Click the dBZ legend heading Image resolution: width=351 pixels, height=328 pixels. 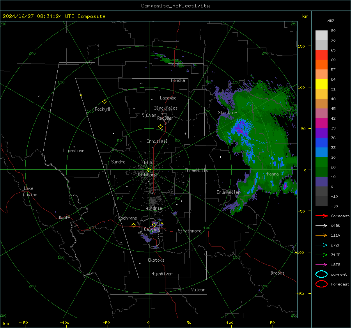pos(331,21)
